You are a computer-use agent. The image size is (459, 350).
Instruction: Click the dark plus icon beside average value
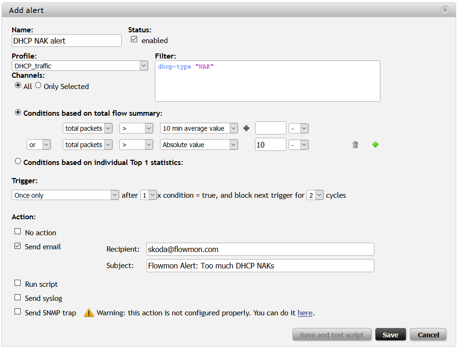tap(247, 128)
